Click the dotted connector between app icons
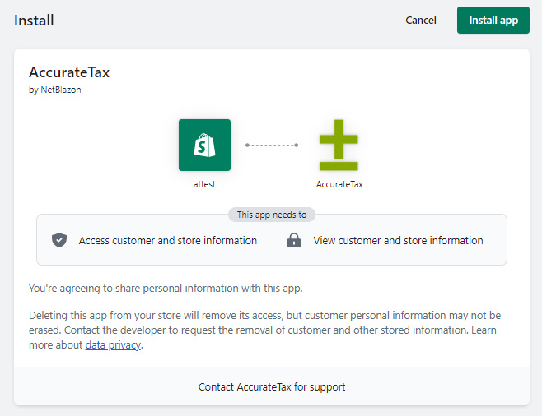This screenshot has height=416, width=542. (x=272, y=146)
